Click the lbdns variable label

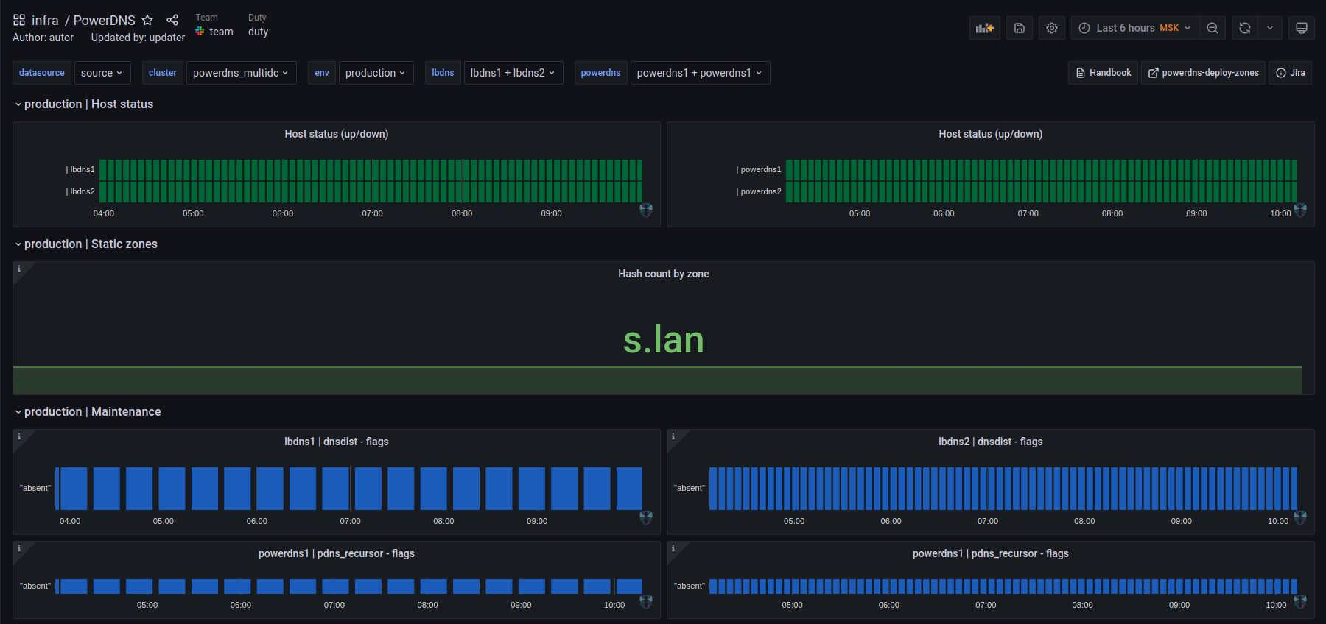click(x=443, y=73)
